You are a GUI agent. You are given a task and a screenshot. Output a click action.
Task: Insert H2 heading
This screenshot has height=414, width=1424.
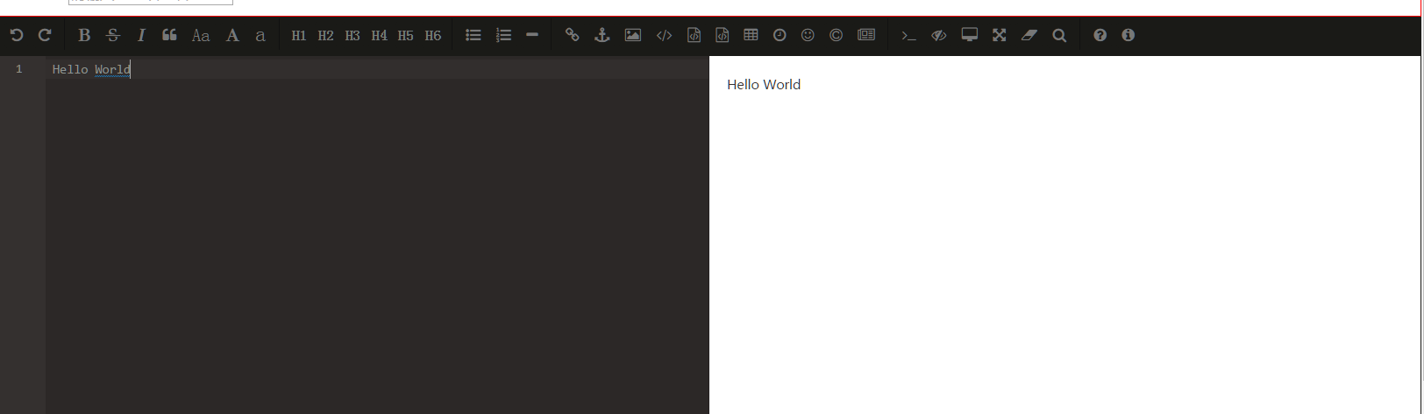[325, 35]
